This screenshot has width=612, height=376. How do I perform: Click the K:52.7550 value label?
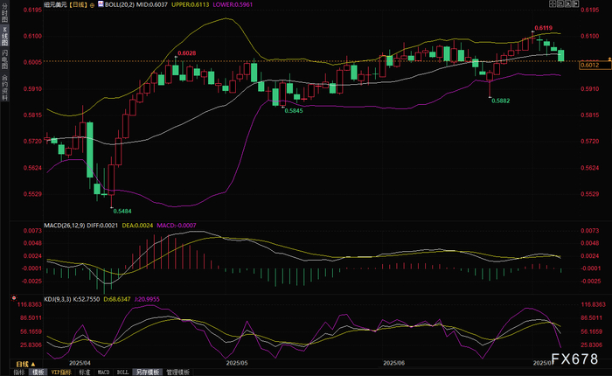[x=87, y=299]
